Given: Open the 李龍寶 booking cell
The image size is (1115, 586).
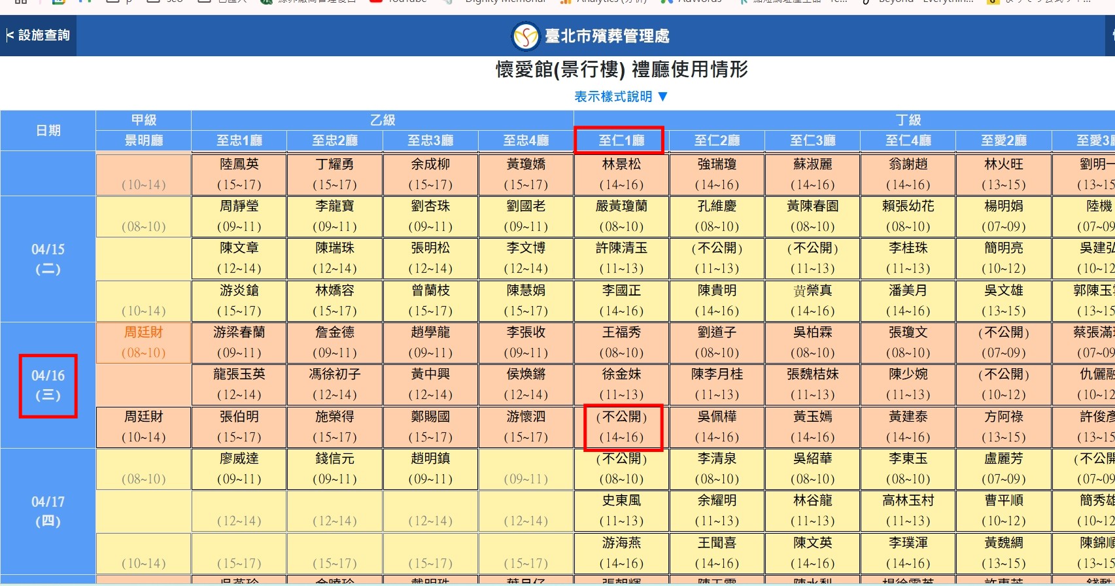Looking at the screenshot, I should pos(335,216).
